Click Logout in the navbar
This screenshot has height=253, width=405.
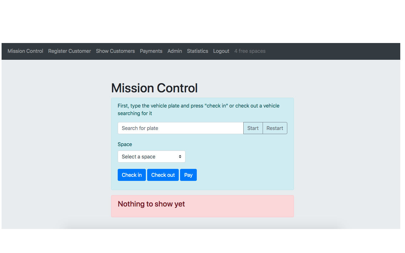tap(221, 51)
